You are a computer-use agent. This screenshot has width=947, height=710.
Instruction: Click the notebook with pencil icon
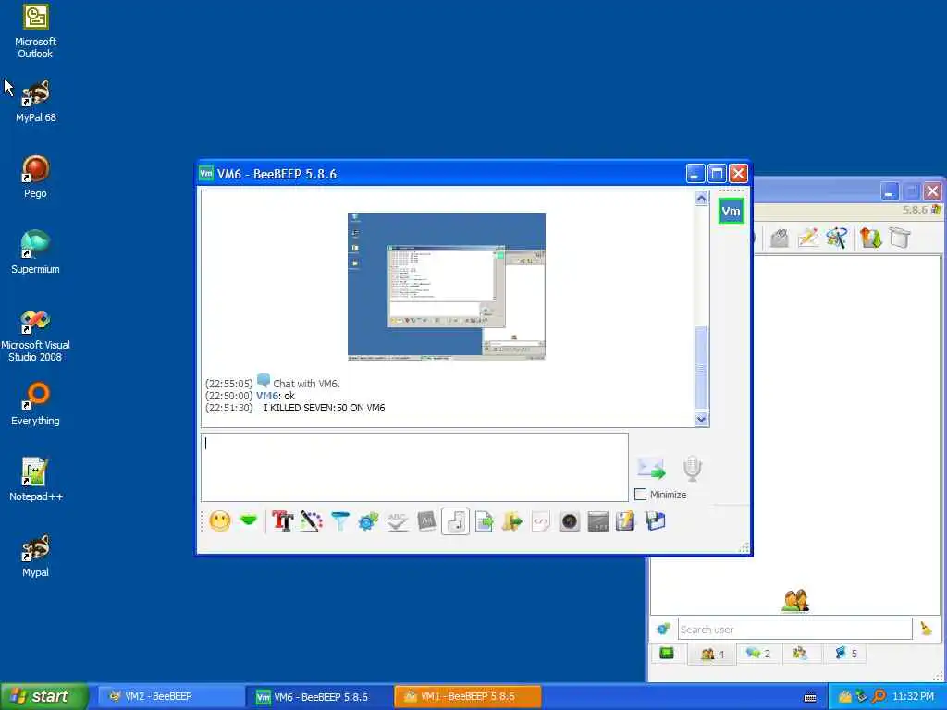[x=626, y=521]
